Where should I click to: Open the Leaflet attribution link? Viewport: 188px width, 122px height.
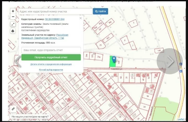[x=180, y=119]
